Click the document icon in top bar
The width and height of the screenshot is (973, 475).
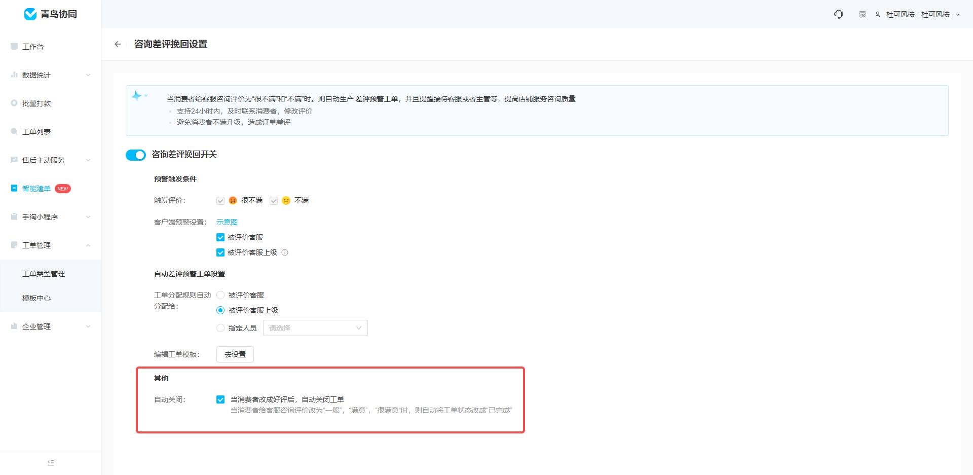click(863, 14)
